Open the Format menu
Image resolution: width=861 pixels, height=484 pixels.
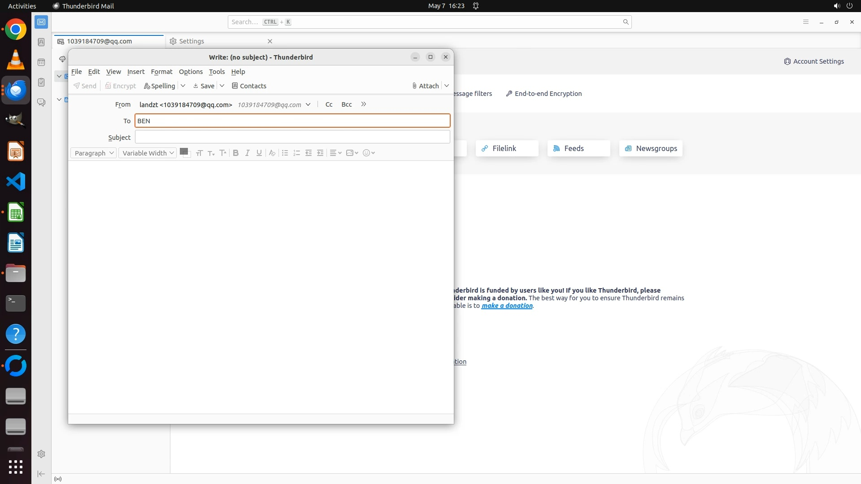pos(161,72)
